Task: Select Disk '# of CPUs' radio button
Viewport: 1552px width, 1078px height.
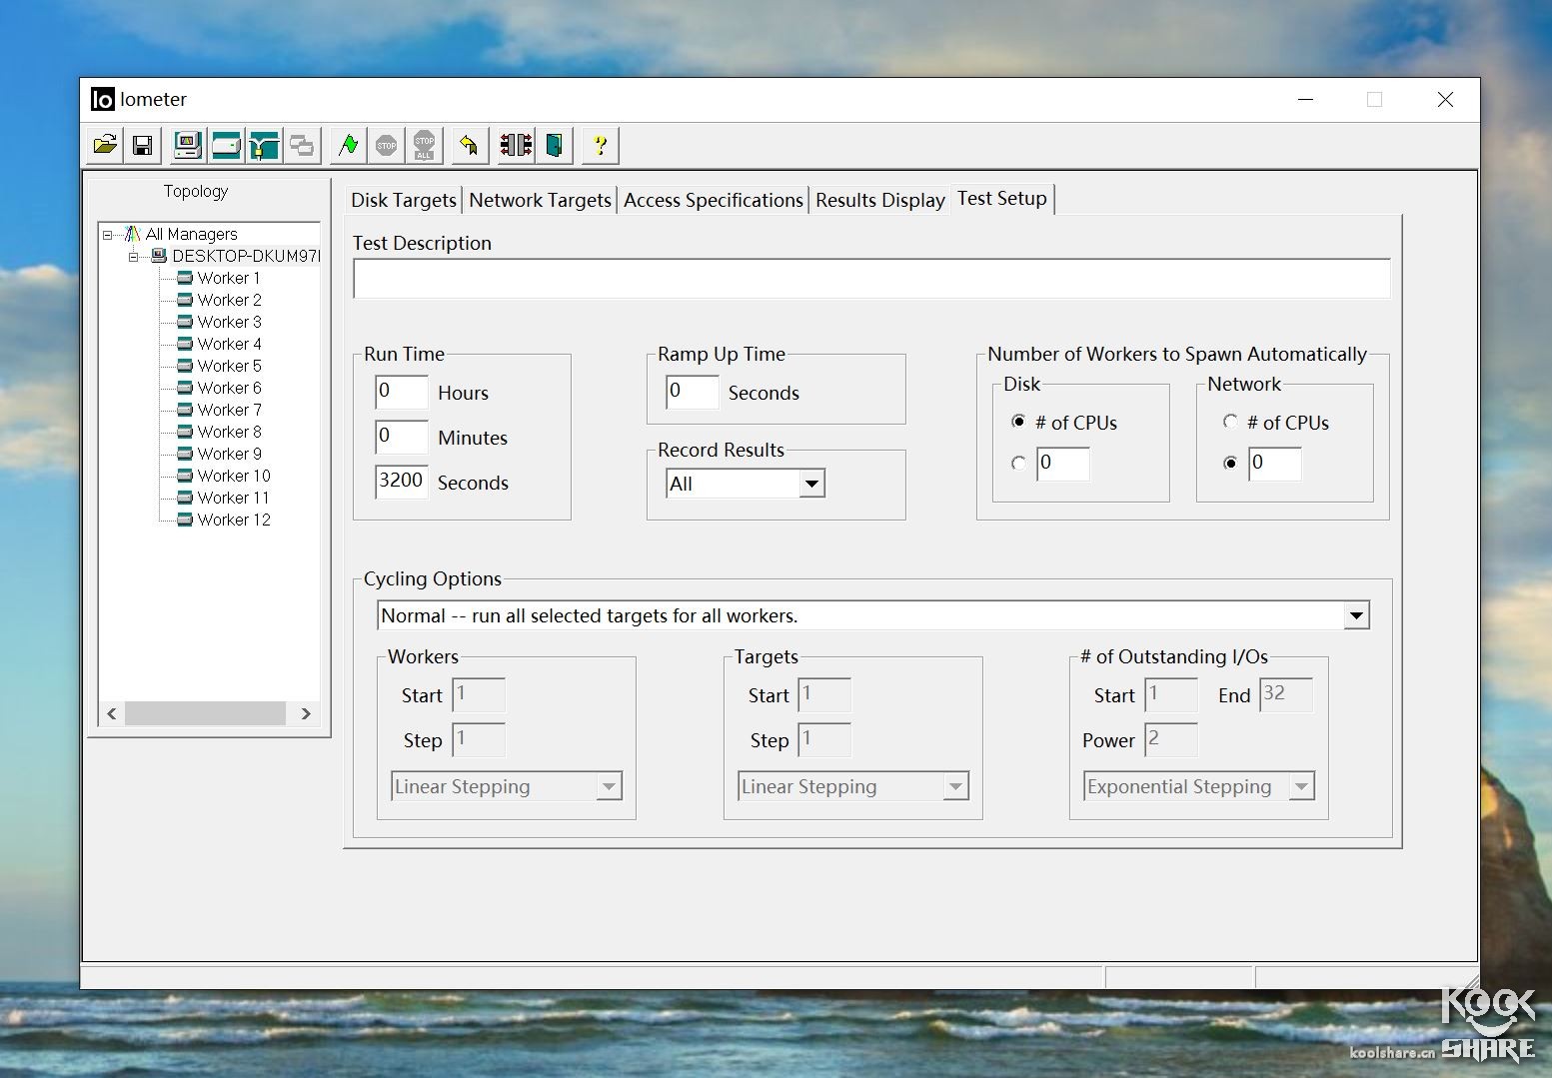Action: click(1018, 422)
